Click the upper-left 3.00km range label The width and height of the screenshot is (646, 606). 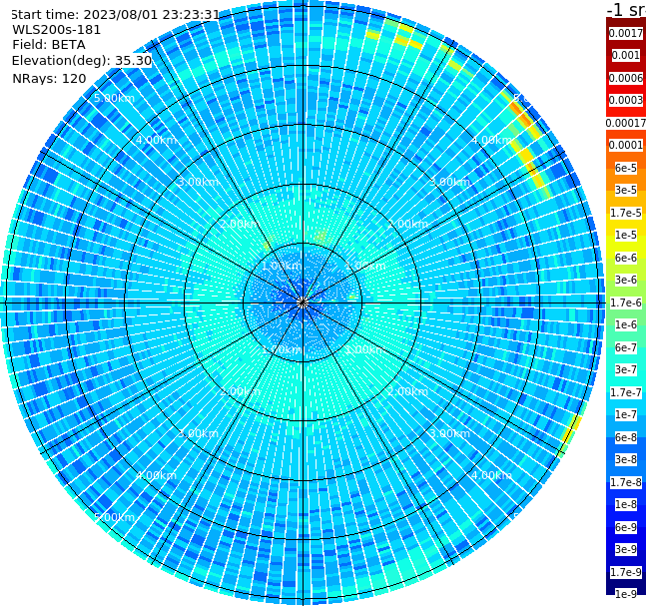(x=198, y=182)
